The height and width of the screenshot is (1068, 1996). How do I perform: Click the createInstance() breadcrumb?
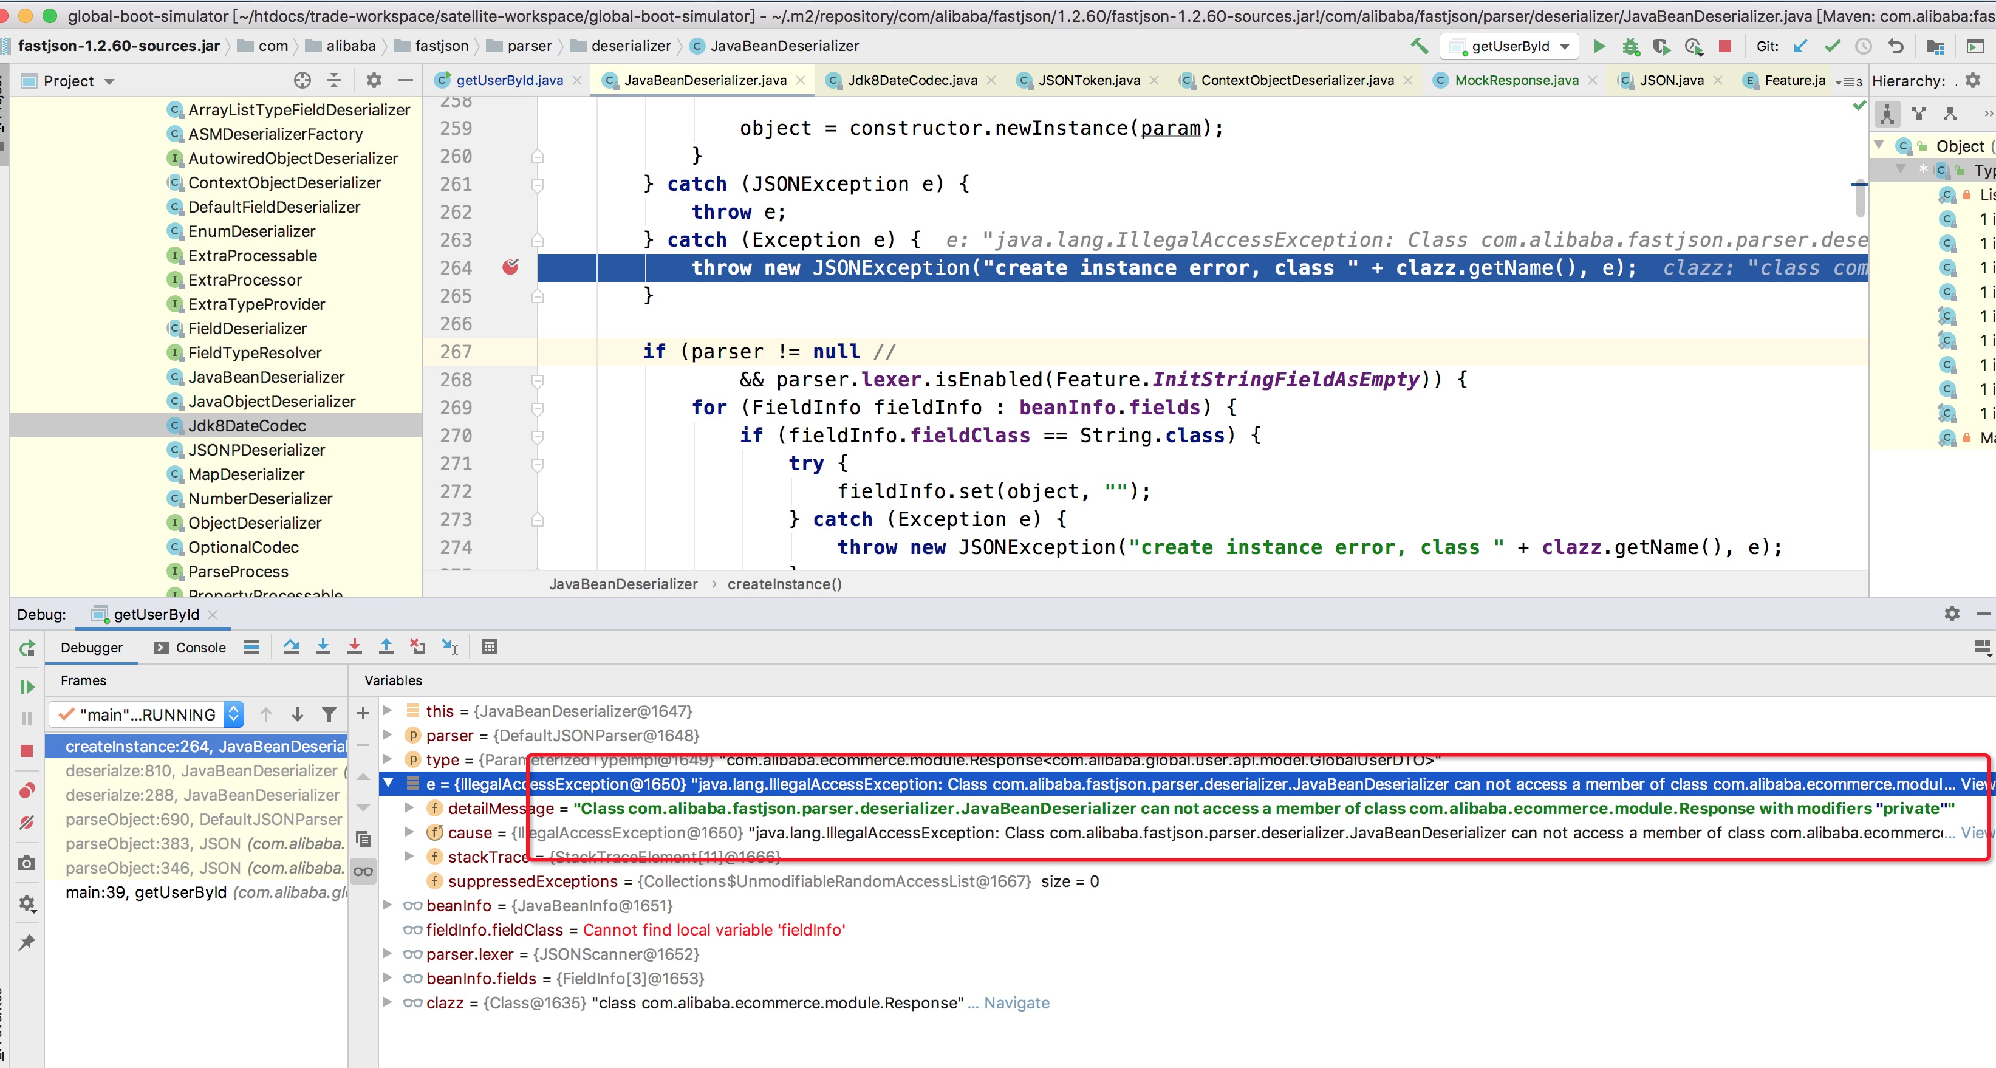pyautogui.click(x=784, y=584)
